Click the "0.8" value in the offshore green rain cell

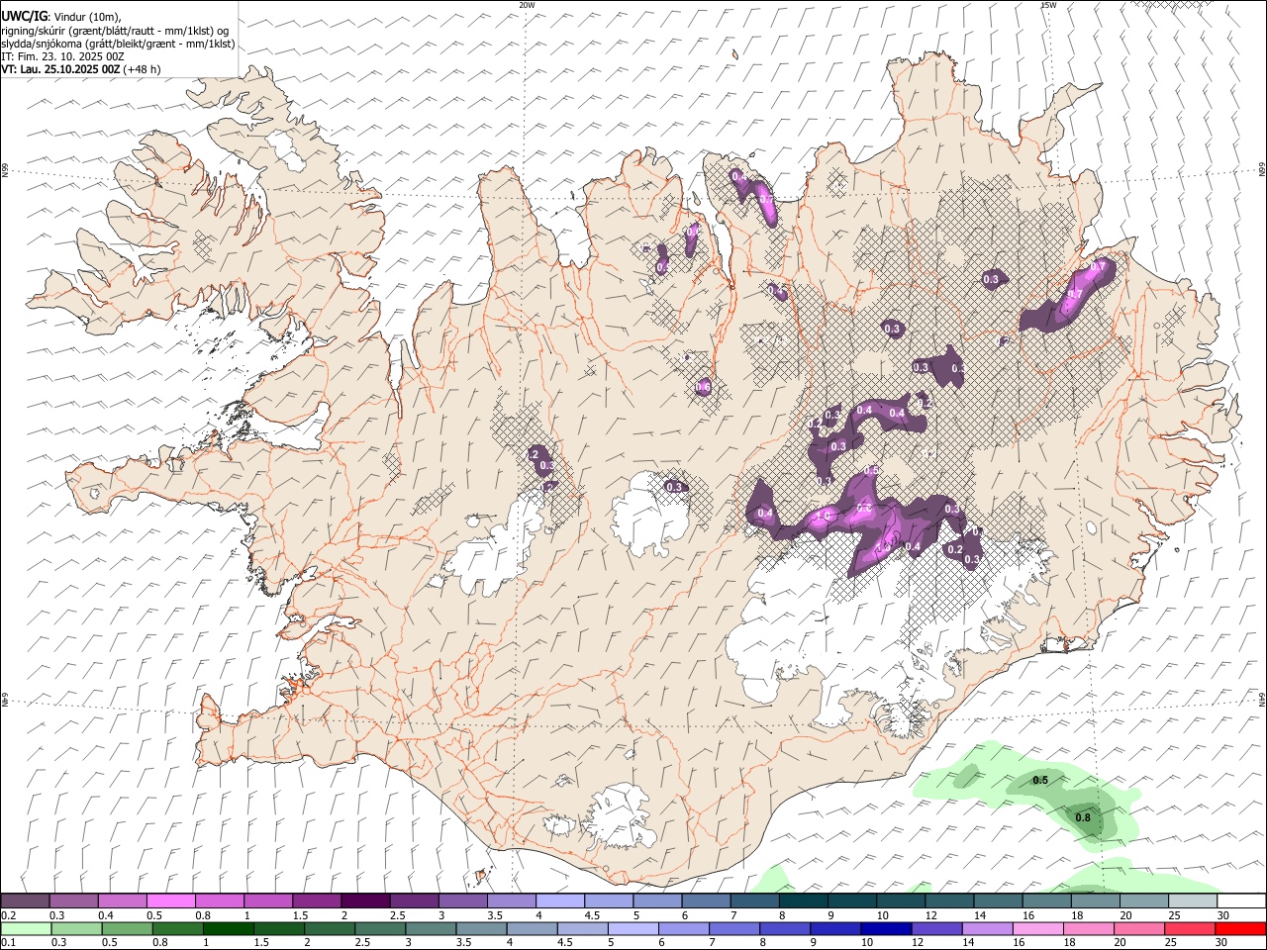coord(1083,817)
